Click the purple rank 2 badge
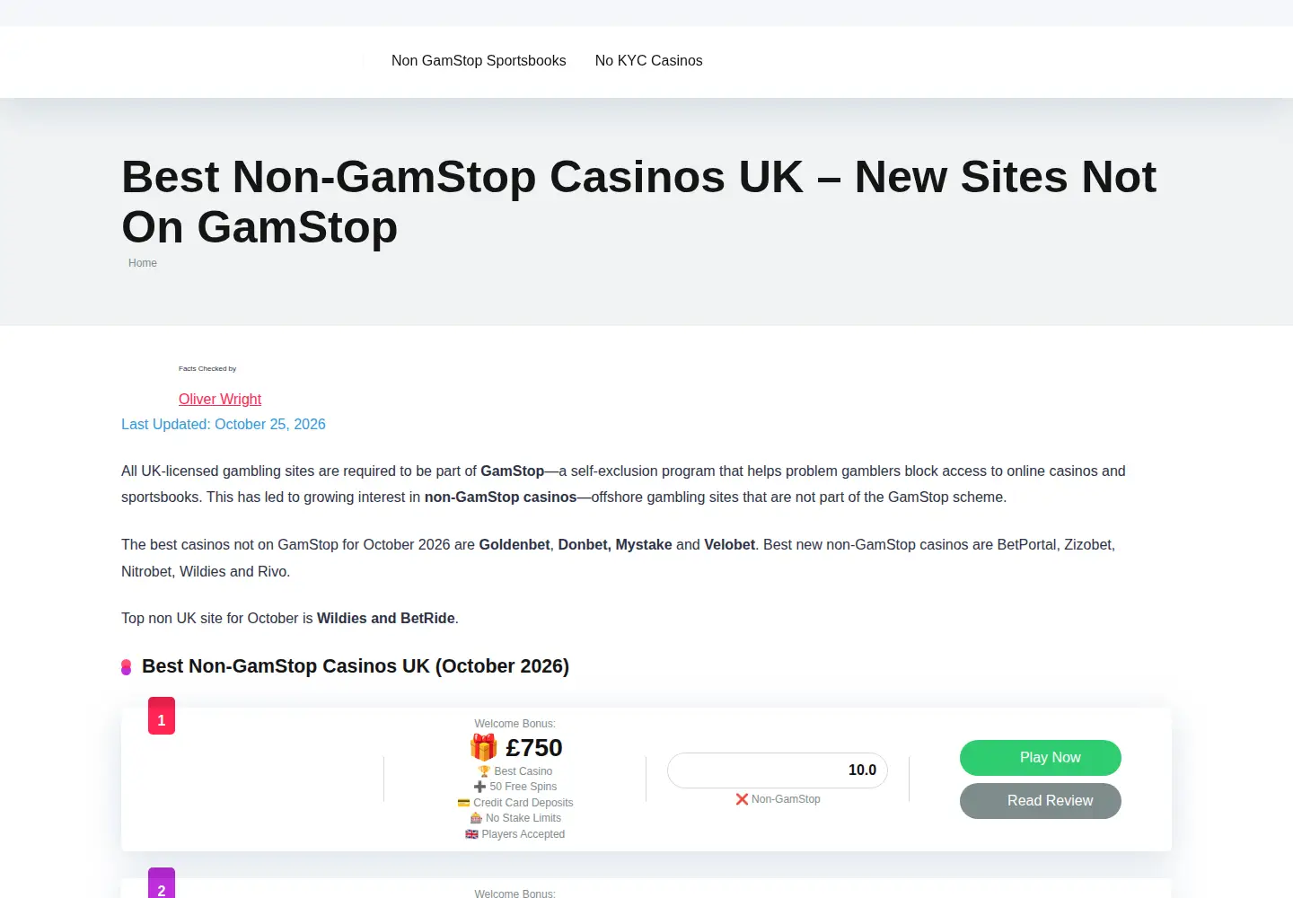 pos(162,883)
